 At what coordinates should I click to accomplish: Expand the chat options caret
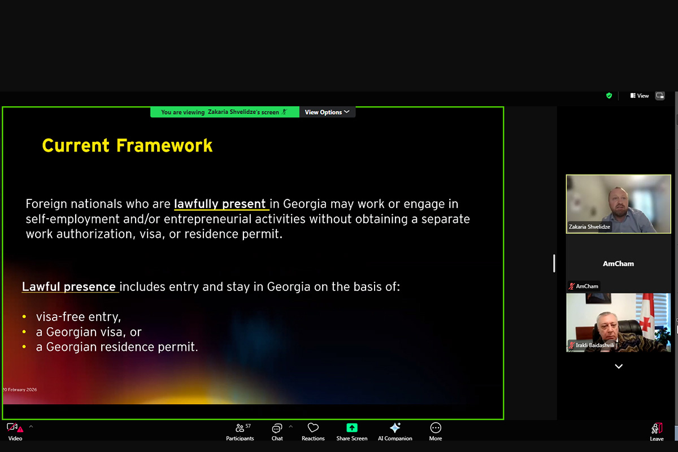click(291, 426)
